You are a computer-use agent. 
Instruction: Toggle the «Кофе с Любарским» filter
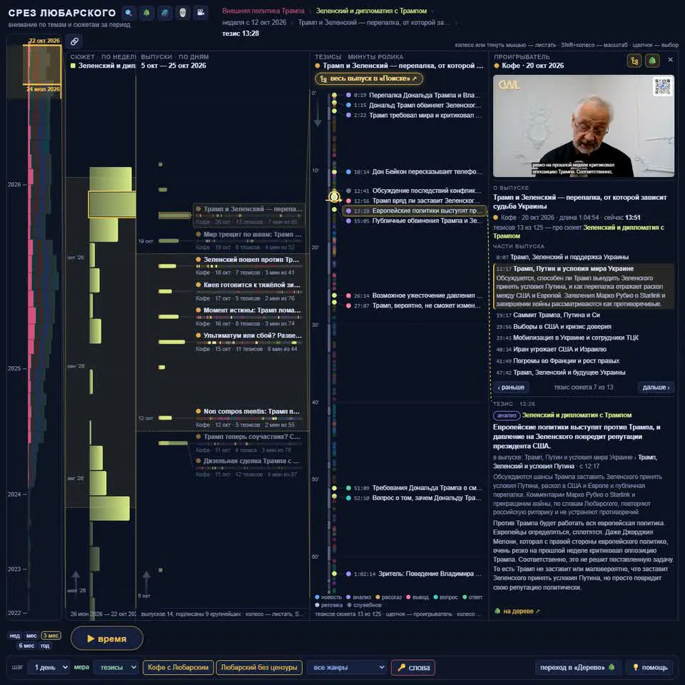coord(178,667)
